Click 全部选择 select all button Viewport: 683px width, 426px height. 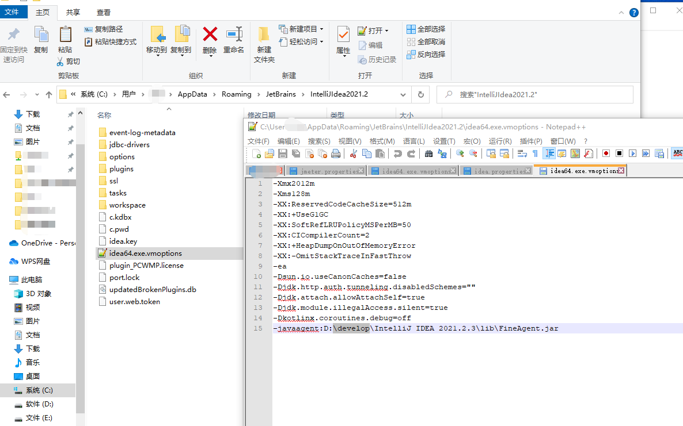point(426,29)
